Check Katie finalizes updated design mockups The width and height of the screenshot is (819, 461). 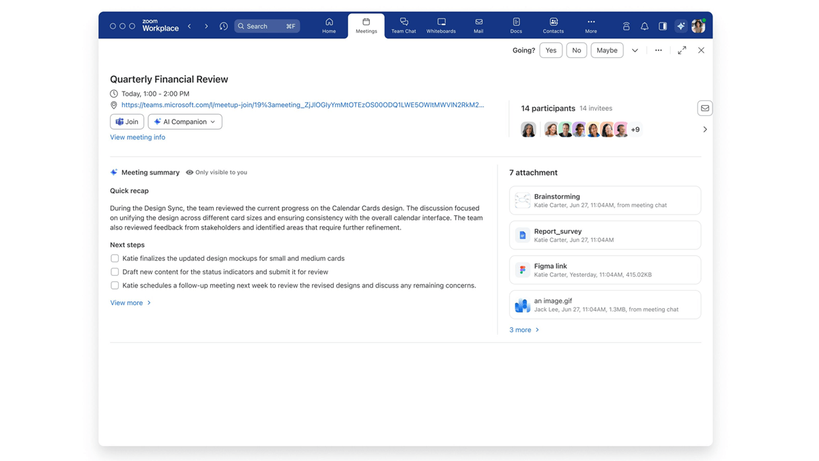point(115,258)
